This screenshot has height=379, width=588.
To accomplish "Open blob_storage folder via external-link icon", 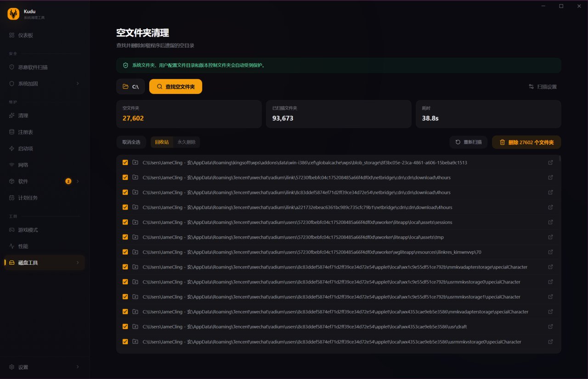I will [550, 162].
